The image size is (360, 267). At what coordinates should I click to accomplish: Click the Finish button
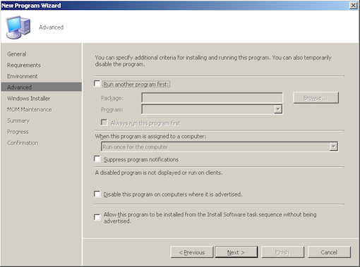[x=282, y=252]
